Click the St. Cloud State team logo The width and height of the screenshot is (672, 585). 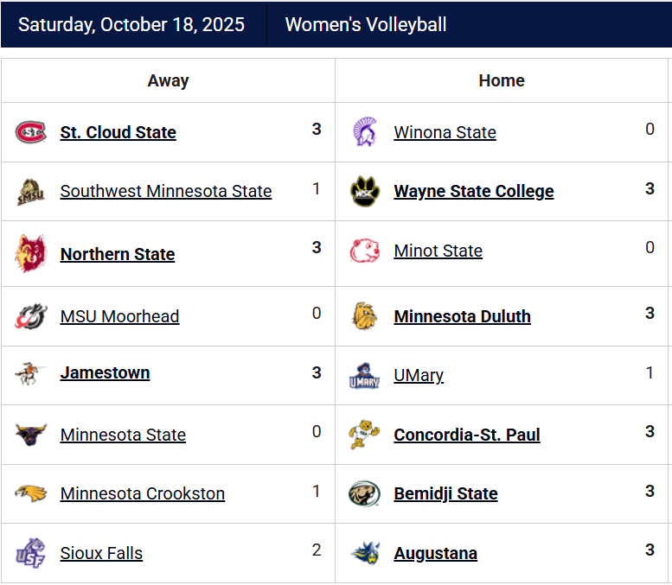coord(31,132)
